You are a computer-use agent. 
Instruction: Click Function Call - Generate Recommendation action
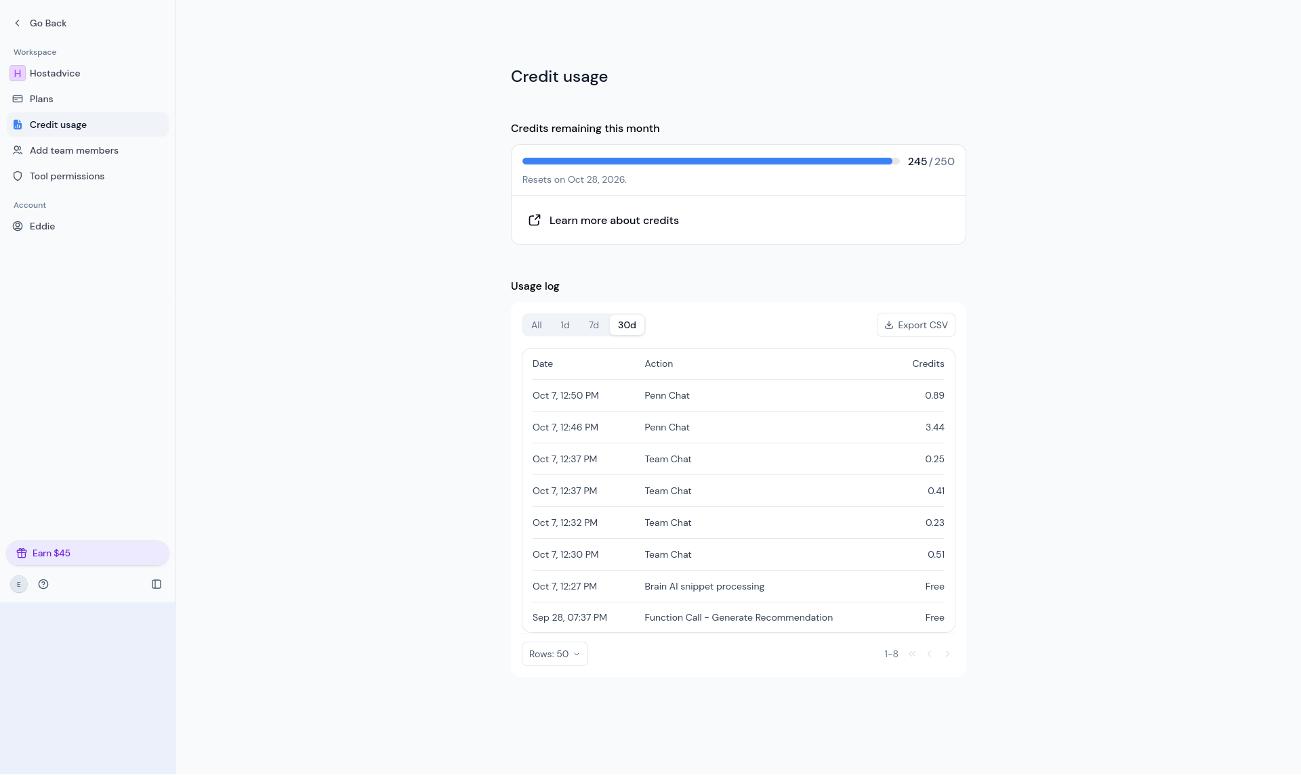tap(739, 618)
